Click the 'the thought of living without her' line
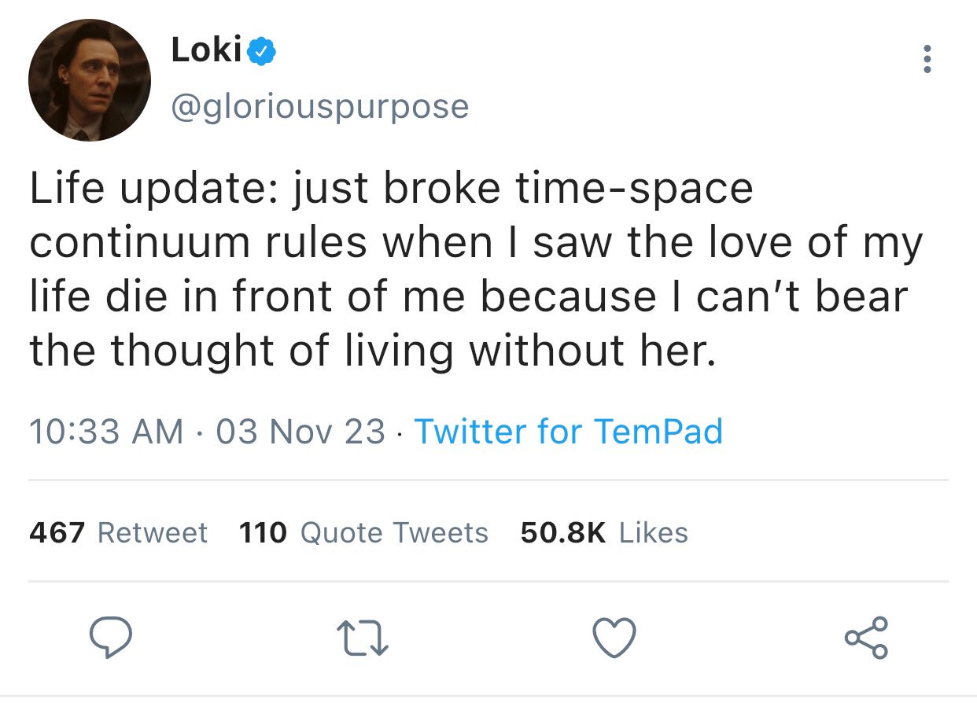This screenshot has height=710, width=977. 374,349
